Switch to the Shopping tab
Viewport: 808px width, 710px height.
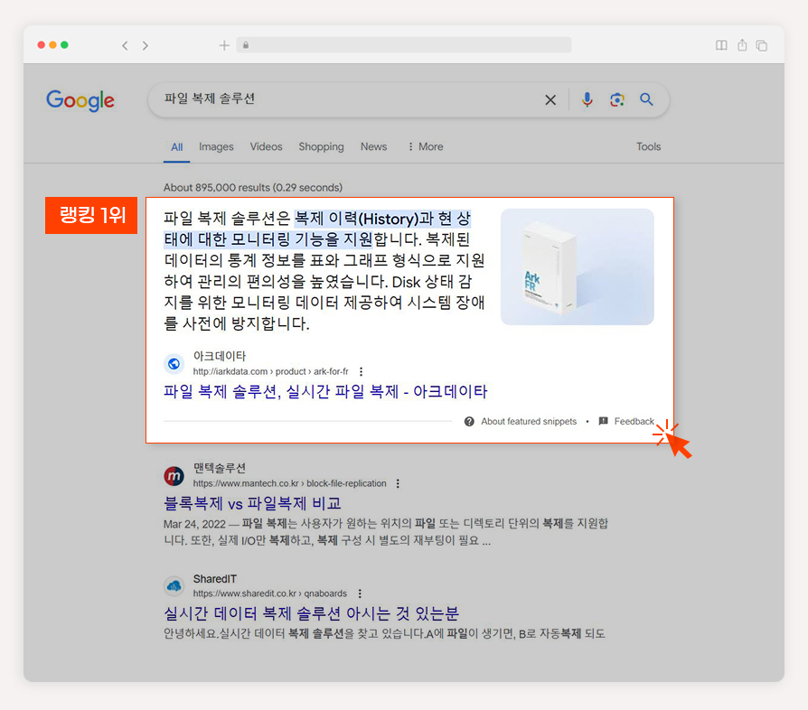(321, 146)
